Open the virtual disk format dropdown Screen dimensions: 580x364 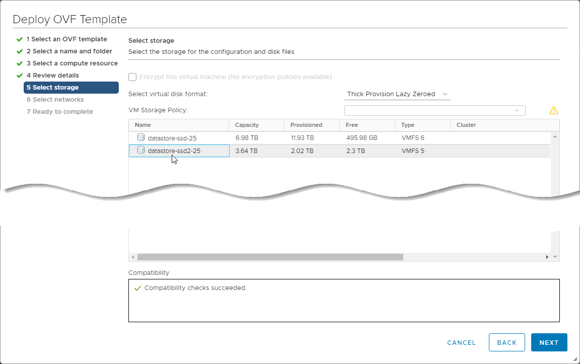[397, 94]
